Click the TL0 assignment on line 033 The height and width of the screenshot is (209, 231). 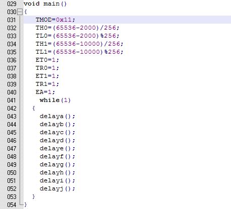[x=77, y=36]
